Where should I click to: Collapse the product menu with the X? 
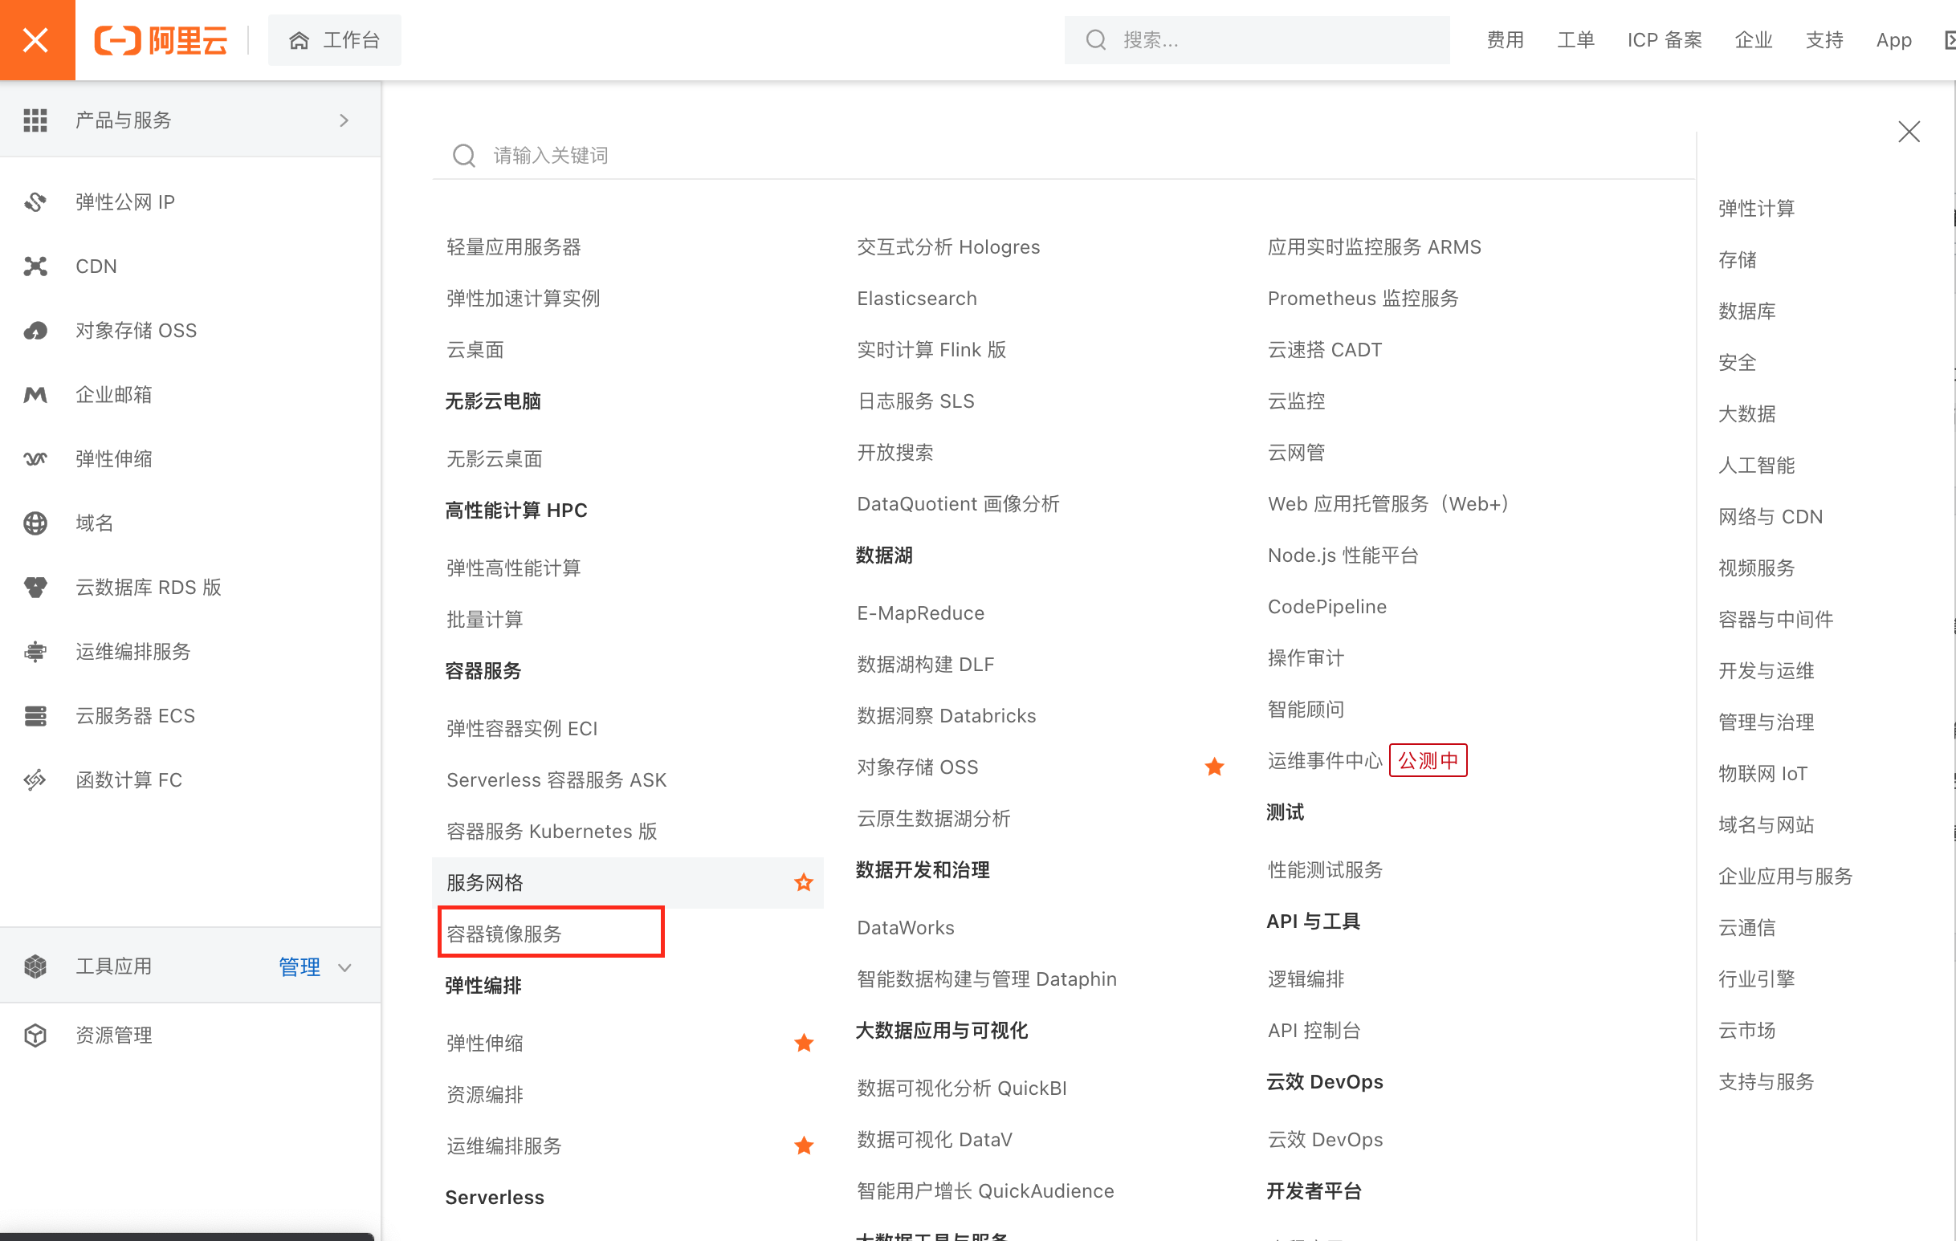37,39
